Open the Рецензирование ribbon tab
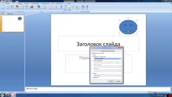This screenshot has height=97, width=172. click(45, 4)
